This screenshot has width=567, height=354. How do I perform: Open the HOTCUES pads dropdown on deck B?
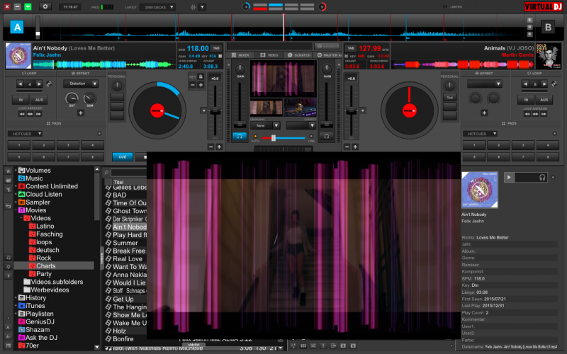coord(480,134)
